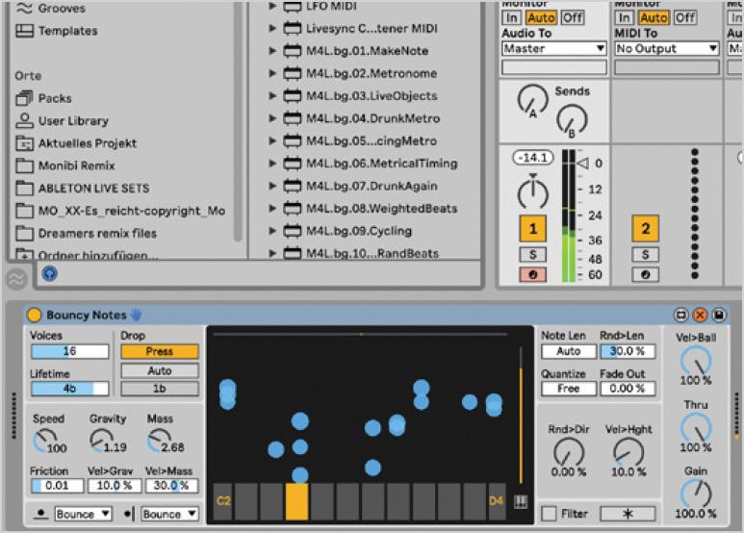Click the C2 key in Bouncy Notes

[x=222, y=501]
